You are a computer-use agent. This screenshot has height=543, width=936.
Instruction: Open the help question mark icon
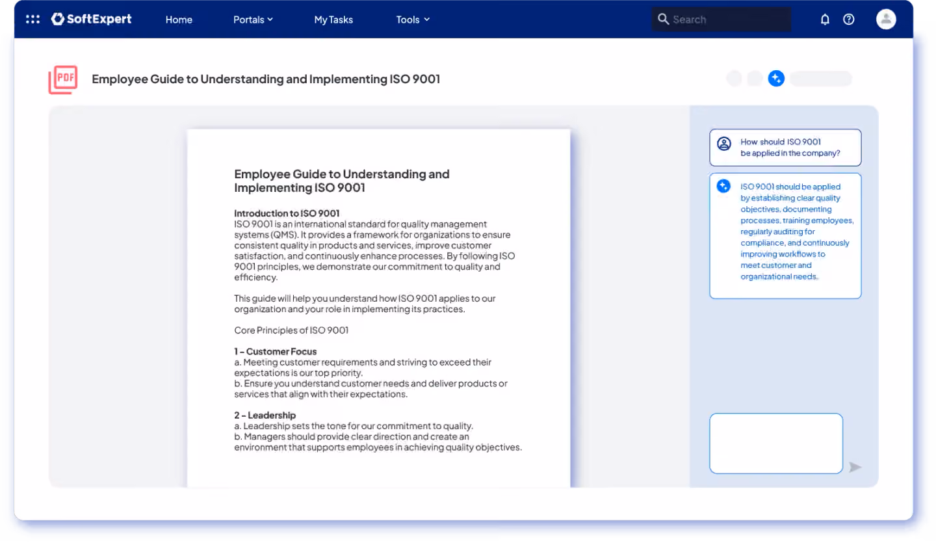[x=849, y=20]
